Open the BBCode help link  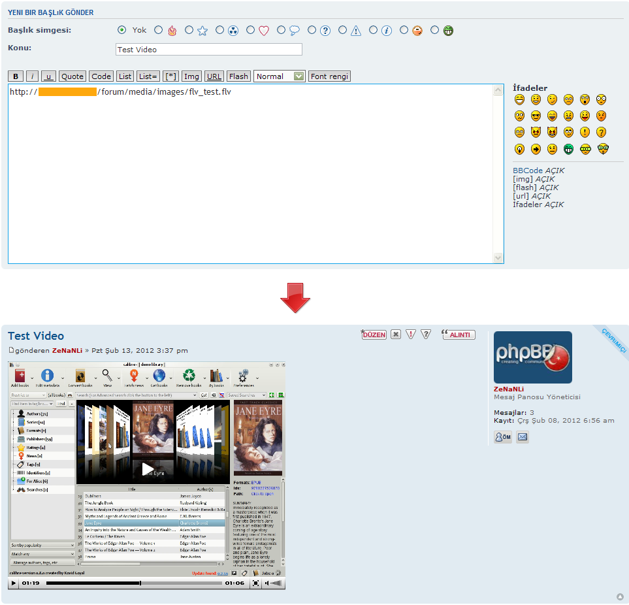click(x=528, y=171)
